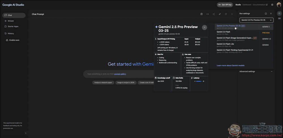Image resolution: width=283 pixels, height=138 pixels.
Task: Open the prompt gallery link
Action: click(120, 74)
